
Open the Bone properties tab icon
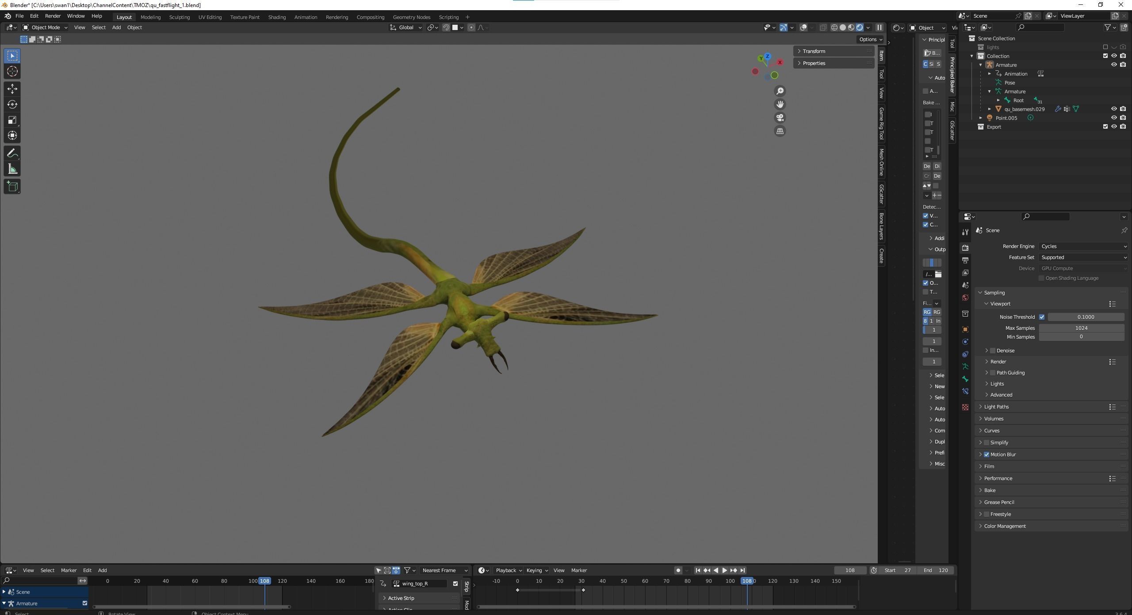tap(965, 379)
